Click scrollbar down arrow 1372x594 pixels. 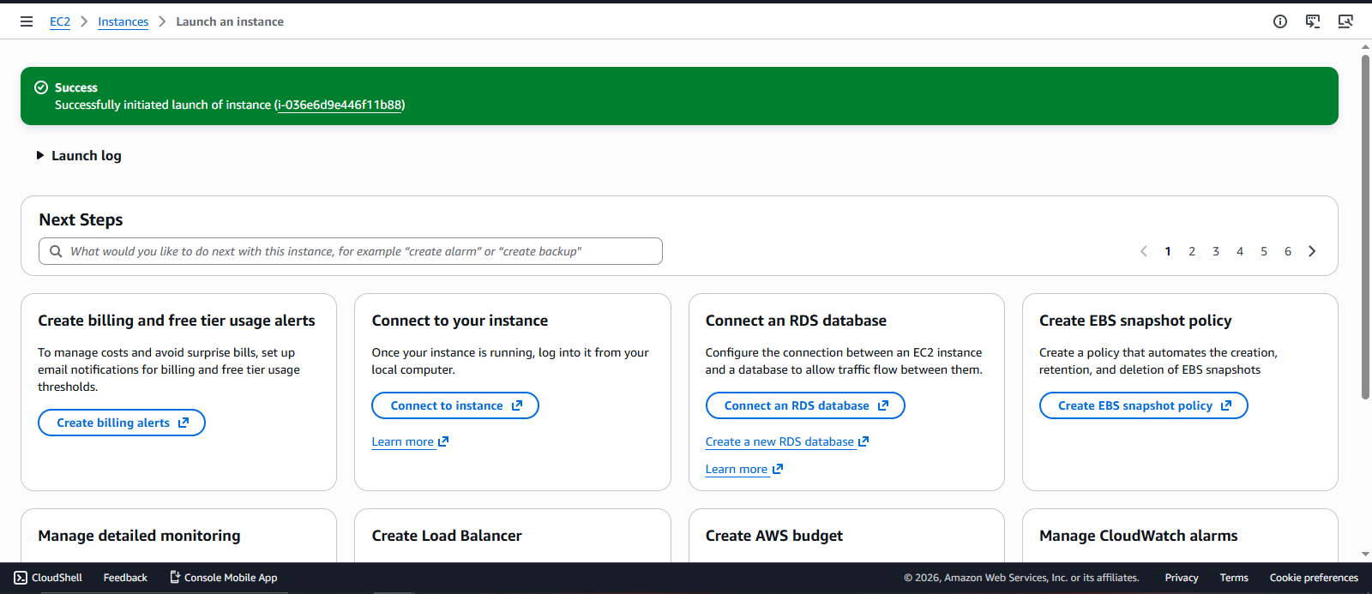1365,555
